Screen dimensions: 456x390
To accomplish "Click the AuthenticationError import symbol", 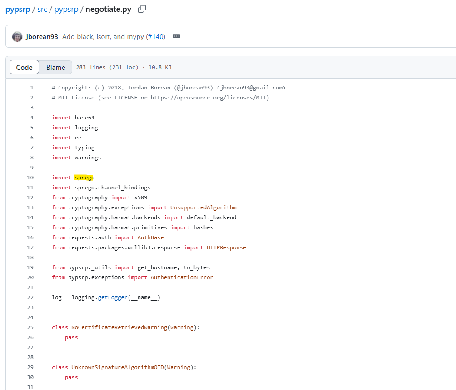I will click(x=182, y=277).
